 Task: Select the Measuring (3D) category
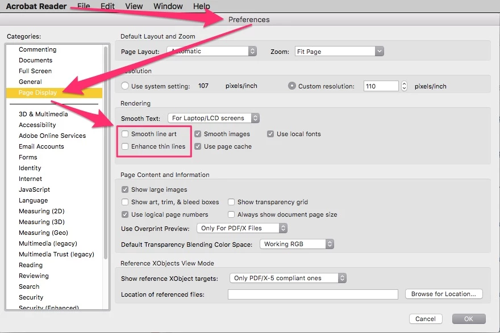(x=42, y=222)
